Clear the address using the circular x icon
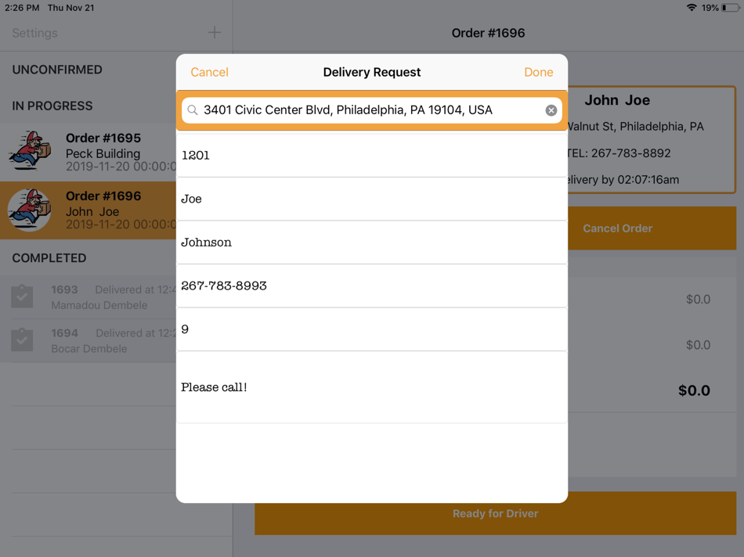The height and width of the screenshot is (557, 744). pyautogui.click(x=551, y=110)
